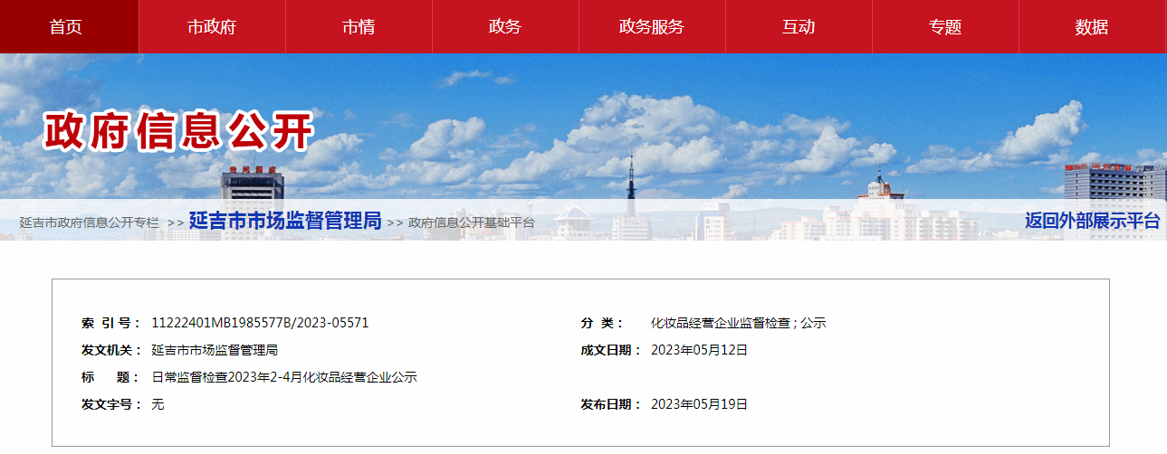Open the 市情 navigation tab
1167x454 pixels.
359,27
